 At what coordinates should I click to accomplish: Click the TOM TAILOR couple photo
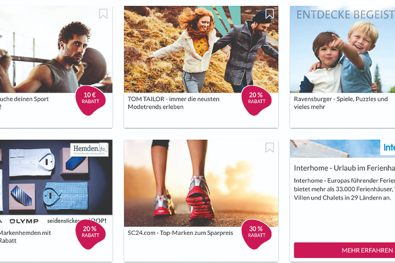click(201, 49)
